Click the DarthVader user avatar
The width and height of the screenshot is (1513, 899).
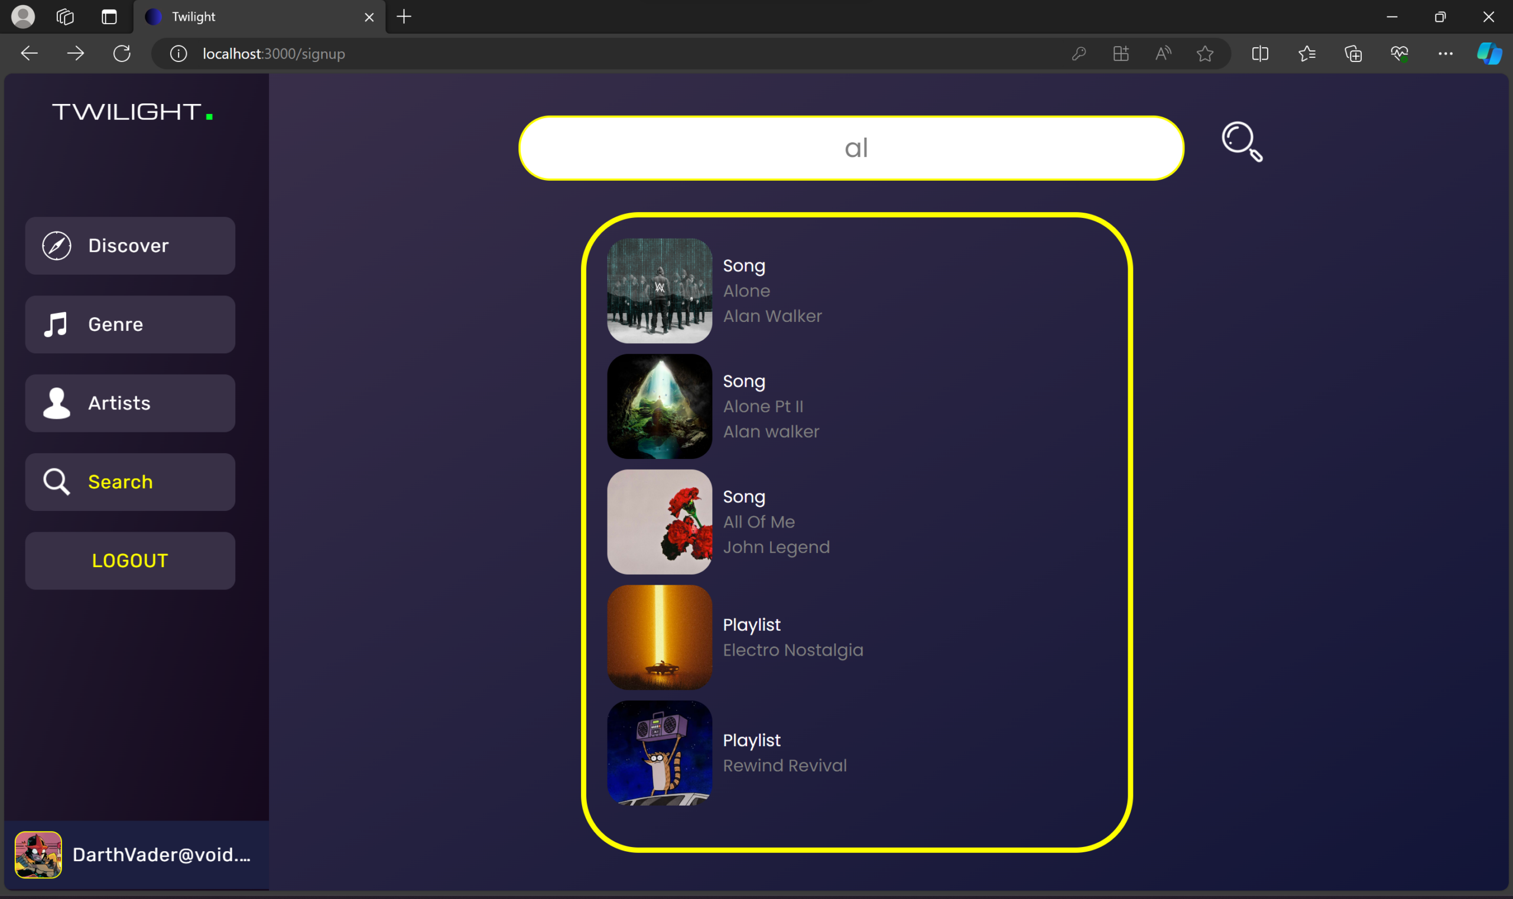(38, 854)
